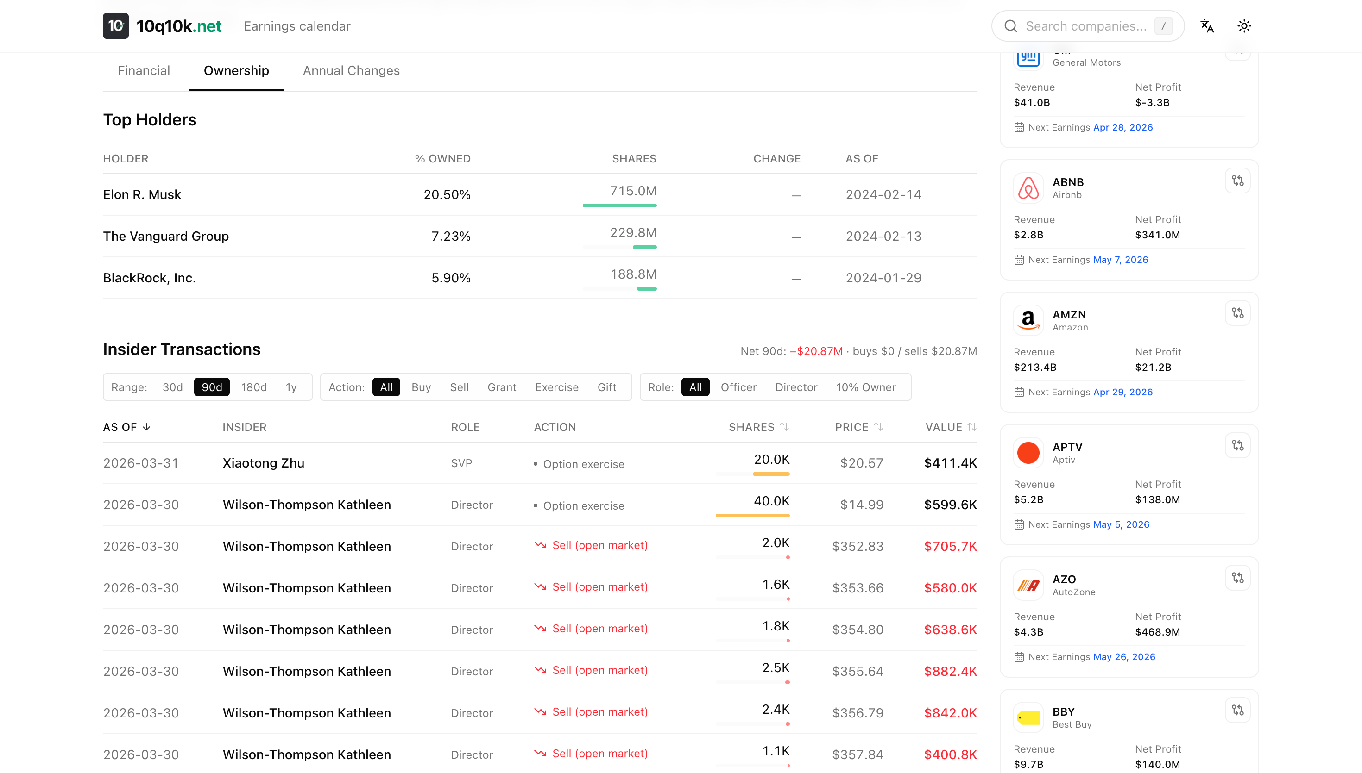Image resolution: width=1362 pixels, height=773 pixels.
Task: Toggle the SHARES column sort arrows
Action: (785, 427)
